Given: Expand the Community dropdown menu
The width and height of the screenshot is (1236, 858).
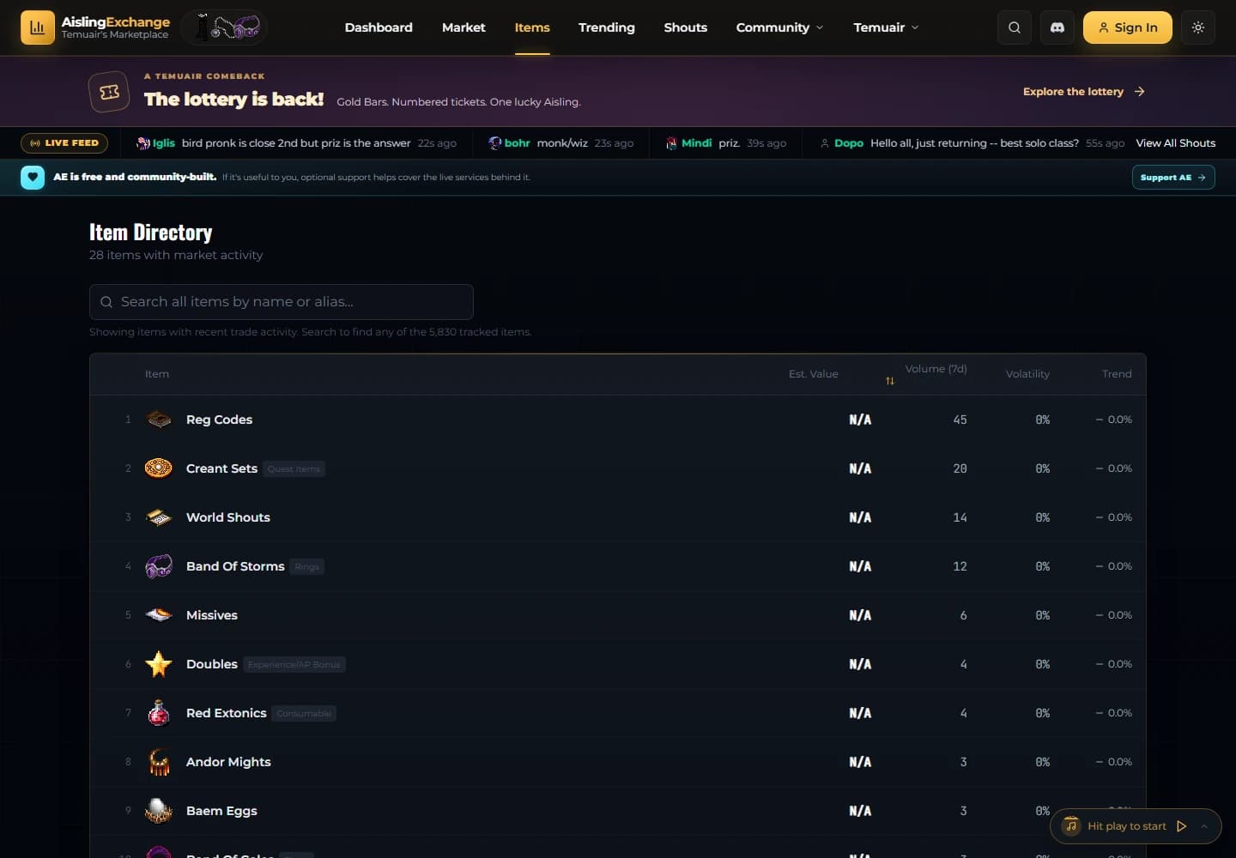Looking at the screenshot, I should coord(779,27).
